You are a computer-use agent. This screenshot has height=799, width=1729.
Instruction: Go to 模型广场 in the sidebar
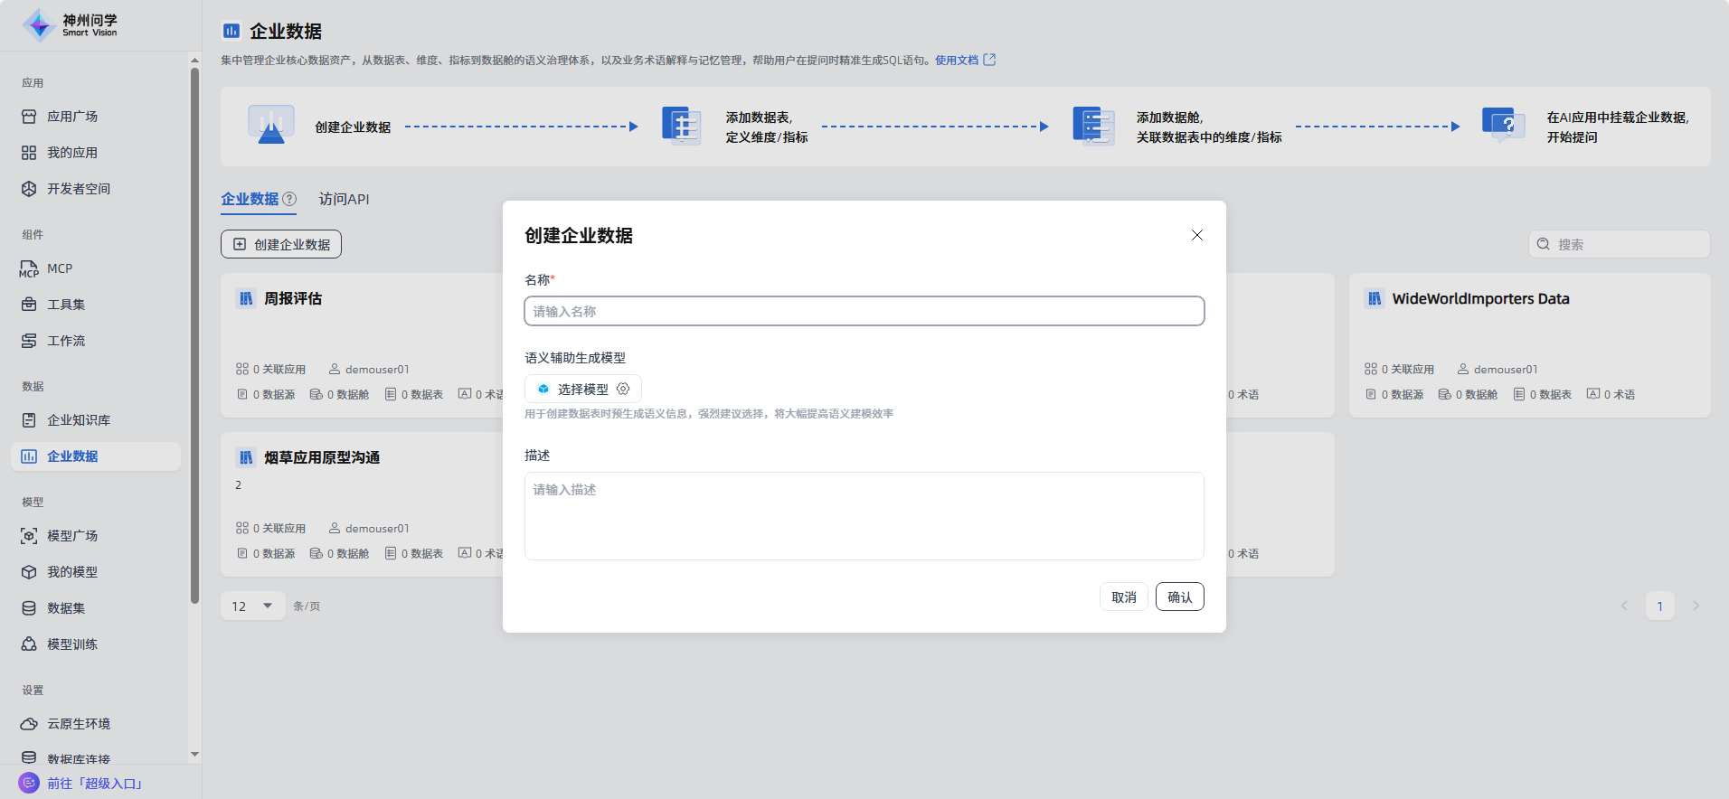[72, 536]
